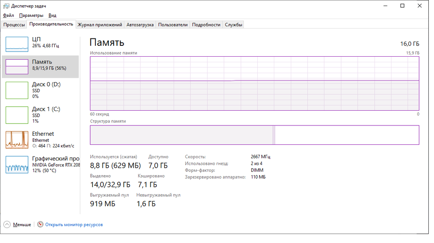Click the resource monitor icon at bottom

[40, 225]
